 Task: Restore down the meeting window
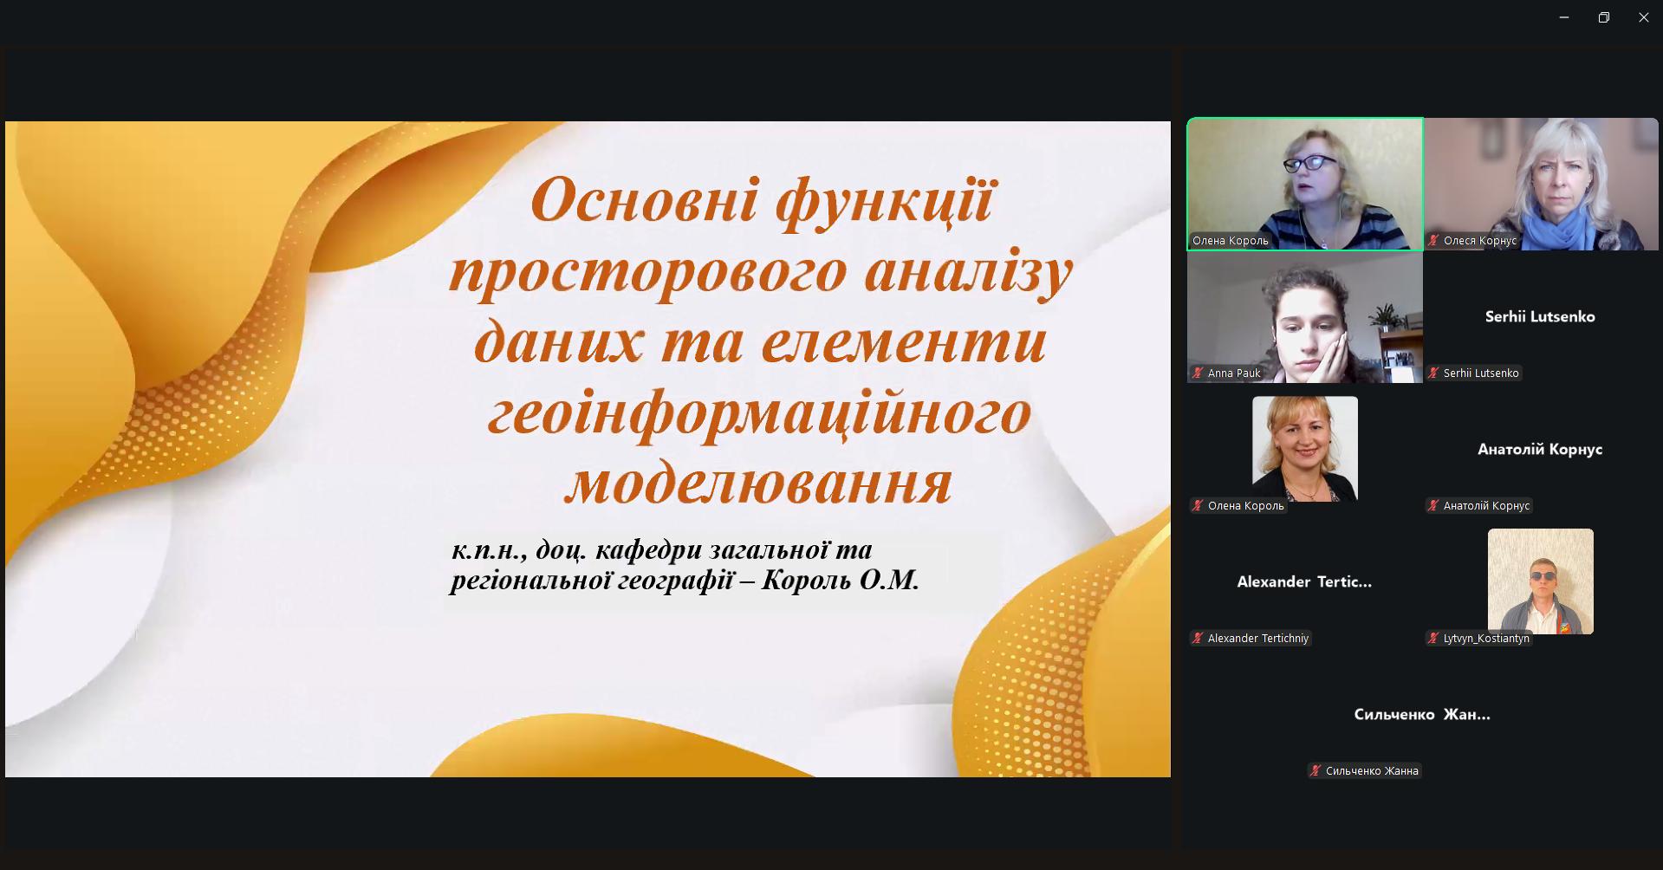tap(1604, 17)
